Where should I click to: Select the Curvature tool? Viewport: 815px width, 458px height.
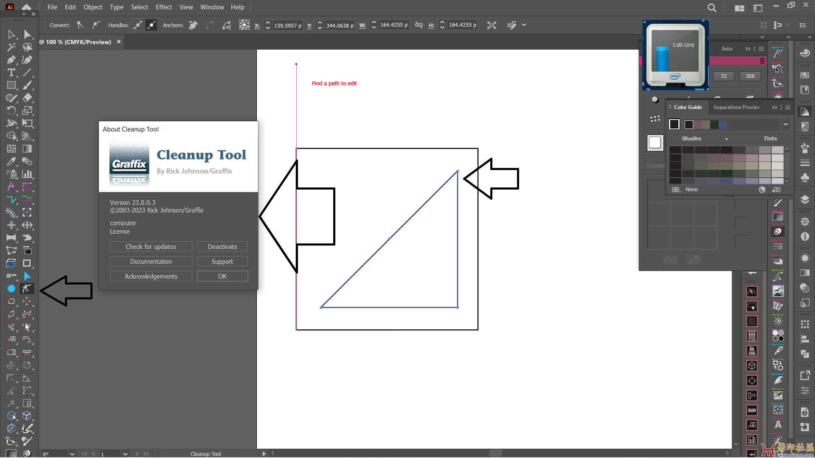[x=27, y=60]
